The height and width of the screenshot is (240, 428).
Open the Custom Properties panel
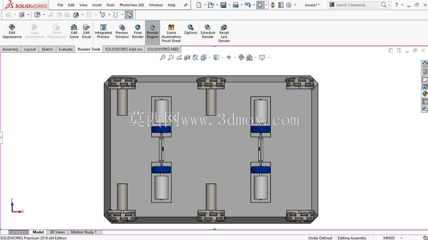click(x=425, y=101)
